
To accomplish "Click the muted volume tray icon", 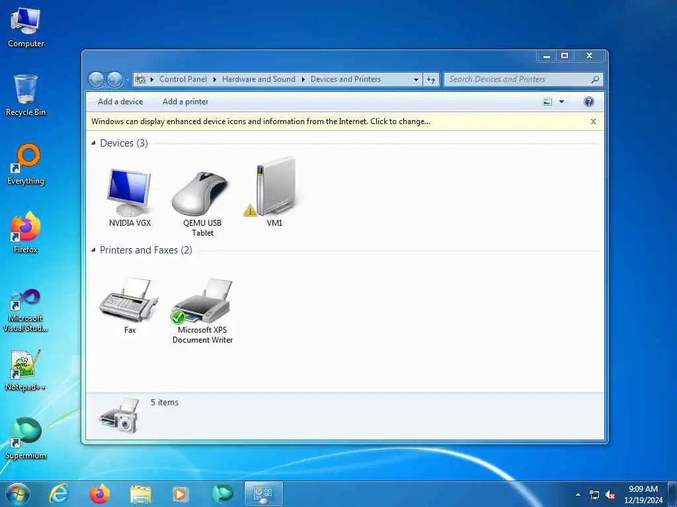I will click(x=610, y=495).
